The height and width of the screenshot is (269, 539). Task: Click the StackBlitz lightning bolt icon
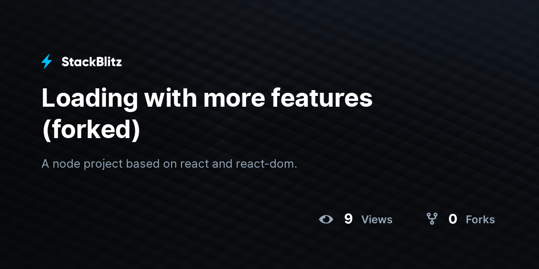click(47, 62)
